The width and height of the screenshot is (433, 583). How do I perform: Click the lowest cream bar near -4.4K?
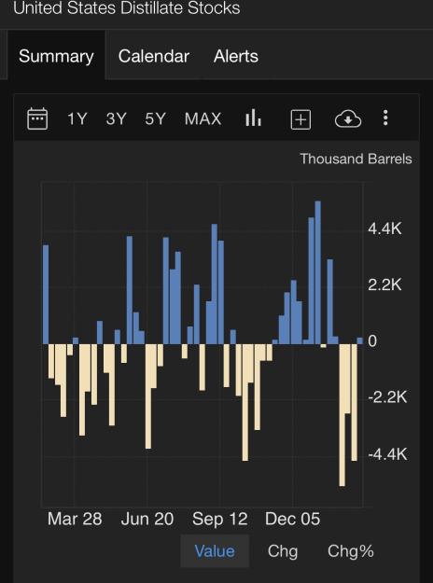(x=342, y=415)
